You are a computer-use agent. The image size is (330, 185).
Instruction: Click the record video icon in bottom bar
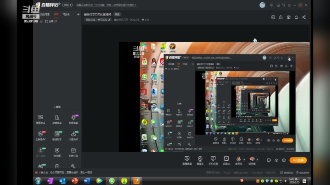pos(269,160)
